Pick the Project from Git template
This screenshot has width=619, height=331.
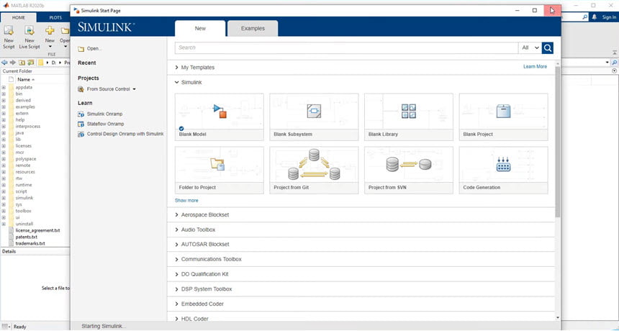314,170
